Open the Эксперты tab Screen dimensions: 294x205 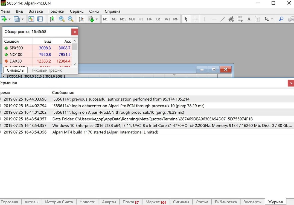coord(252,202)
